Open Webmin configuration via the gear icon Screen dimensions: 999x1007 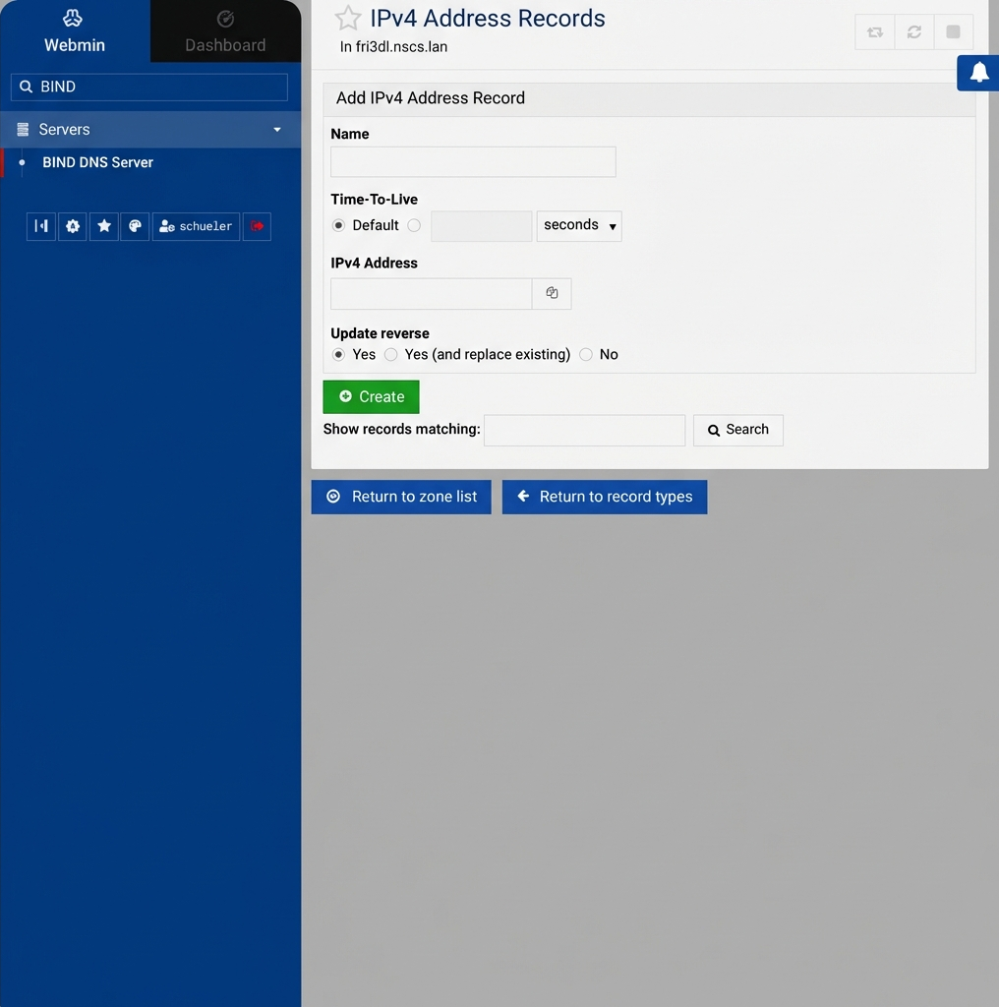[x=72, y=226]
